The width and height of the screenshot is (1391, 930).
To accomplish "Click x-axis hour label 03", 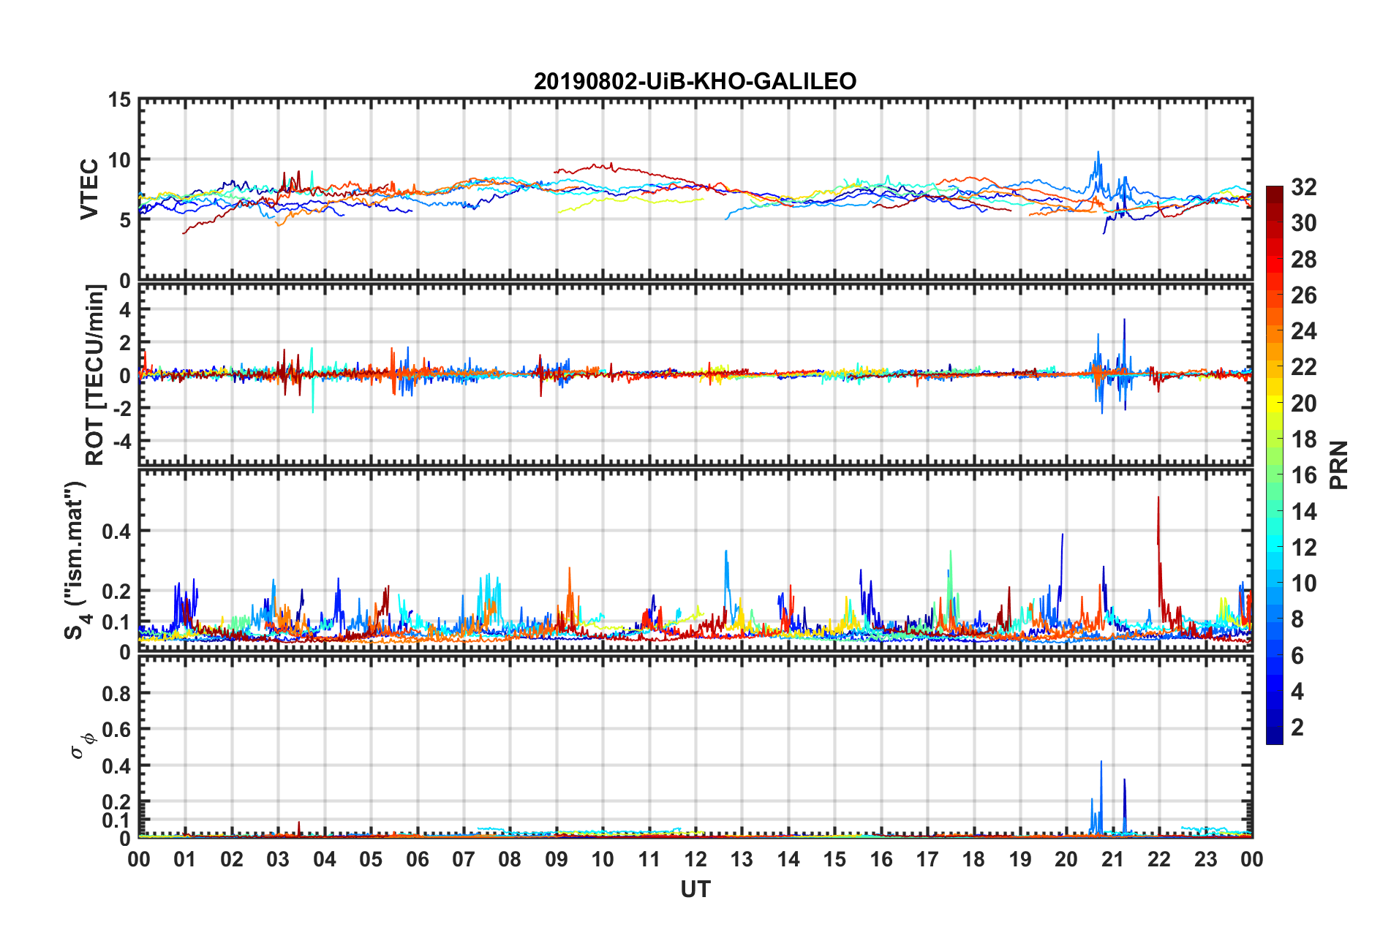I will pyautogui.click(x=278, y=859).
